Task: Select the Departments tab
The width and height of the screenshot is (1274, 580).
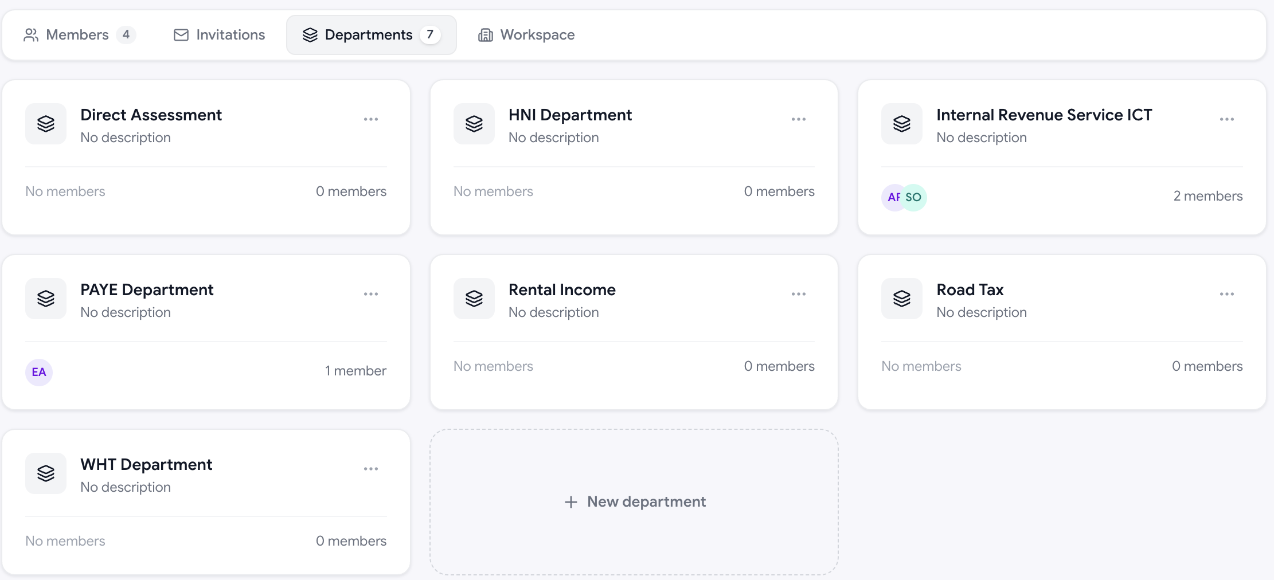Action: pos(372,35)
